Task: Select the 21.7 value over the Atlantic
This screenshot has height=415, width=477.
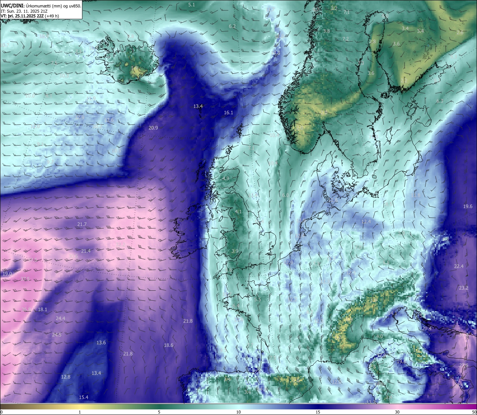Action: click(82, 224)
